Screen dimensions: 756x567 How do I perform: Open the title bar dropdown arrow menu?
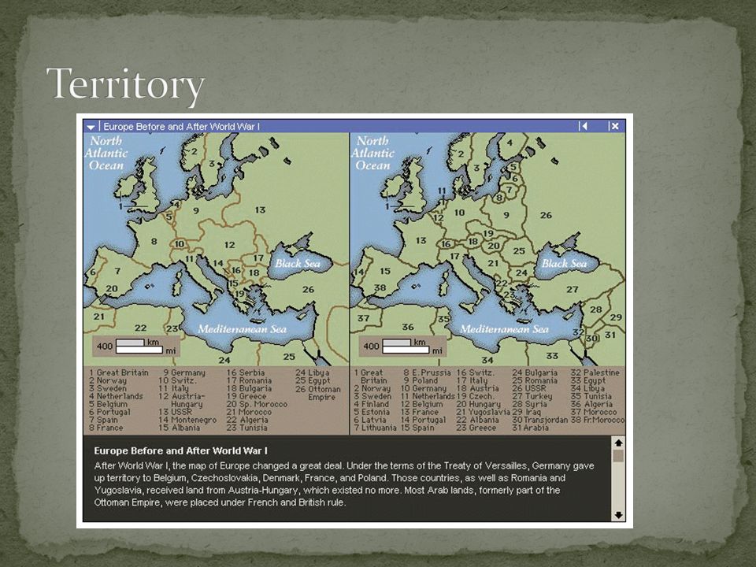click(91, 127)
